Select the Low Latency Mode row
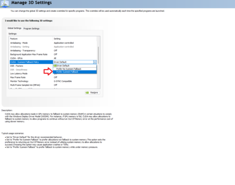This screenshot has height=185, width=235. 19,74
